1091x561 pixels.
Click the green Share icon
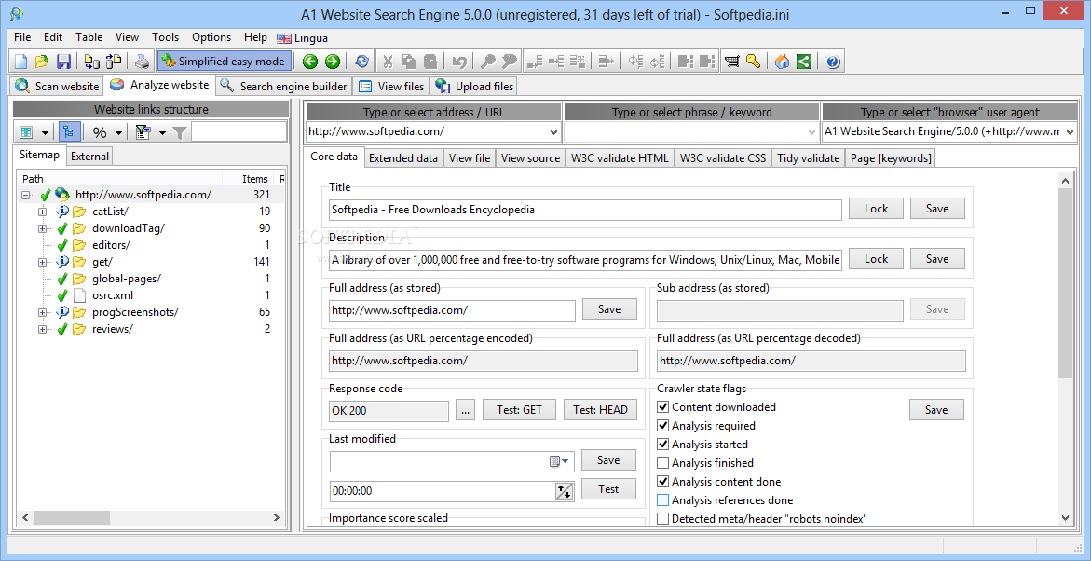(804, 62)
